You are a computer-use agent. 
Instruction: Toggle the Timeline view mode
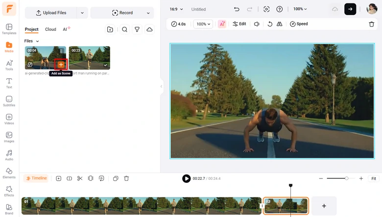point(36,178)
